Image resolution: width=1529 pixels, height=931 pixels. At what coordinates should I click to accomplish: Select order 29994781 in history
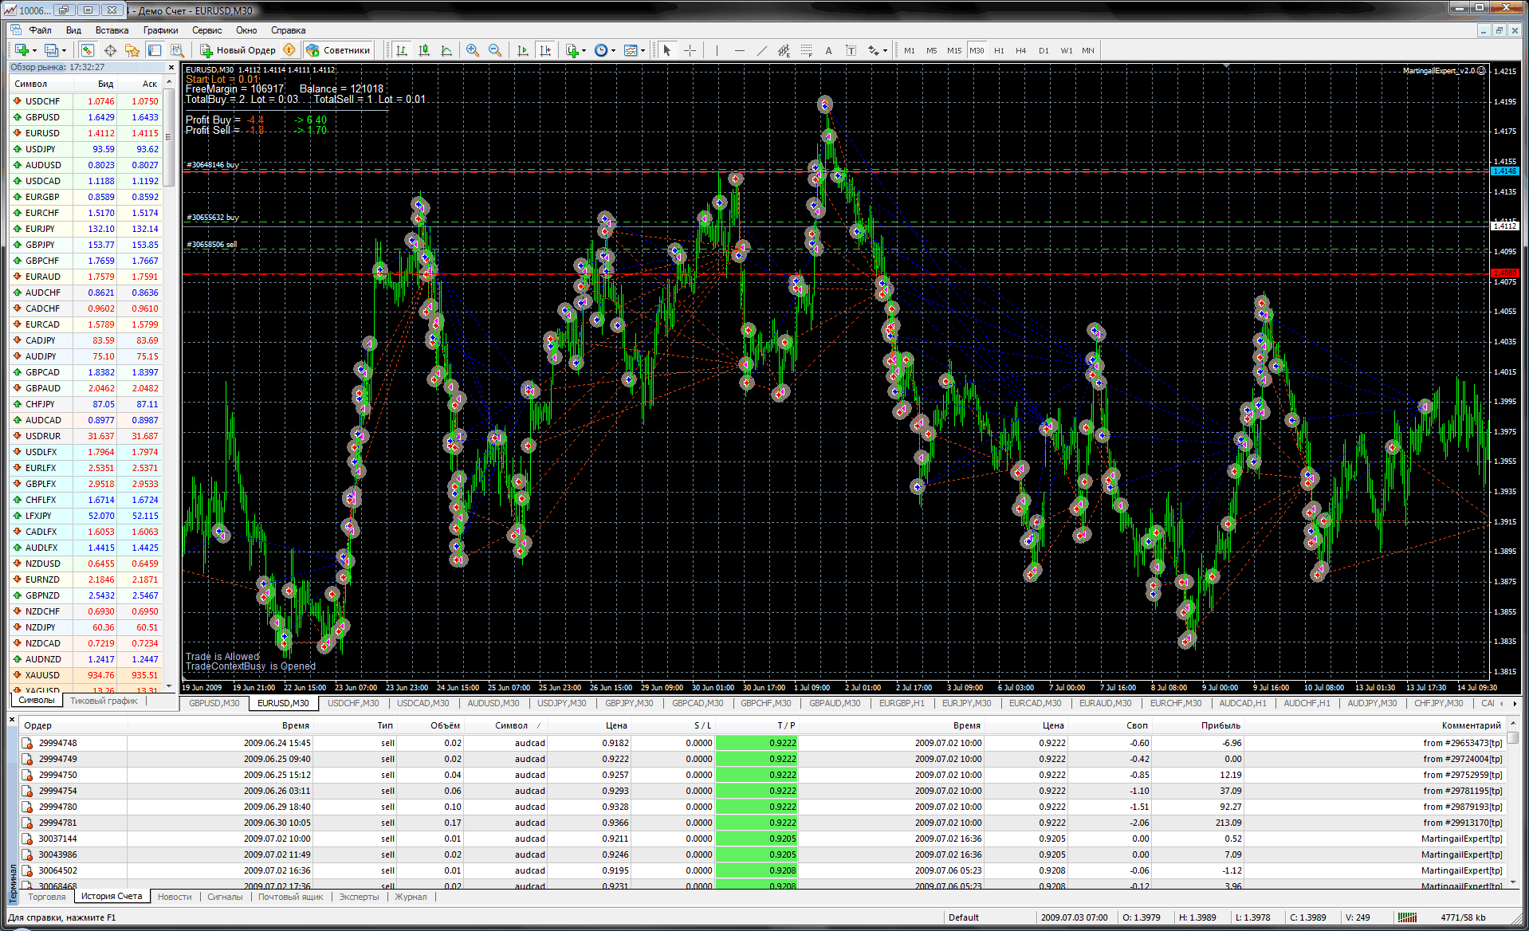point(761,823)
